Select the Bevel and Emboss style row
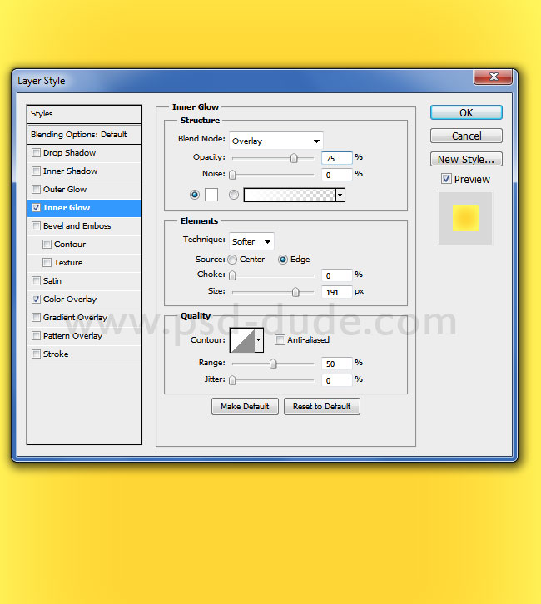The width and height of the screenshot is (541, 604). [84, 225]
